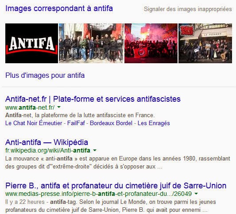This screenshot has width=236, height=214.
Task: Expand dropdown arrow beside fr.wikipedia.org URL
Action: 95,150
